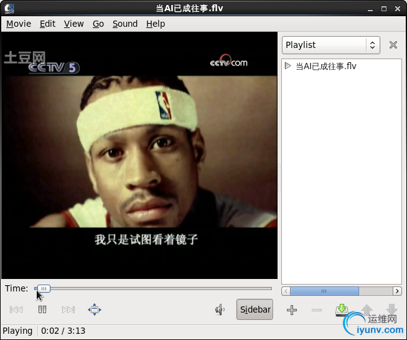
Task: Open the Sound menu
Action: tap(125, 24)
